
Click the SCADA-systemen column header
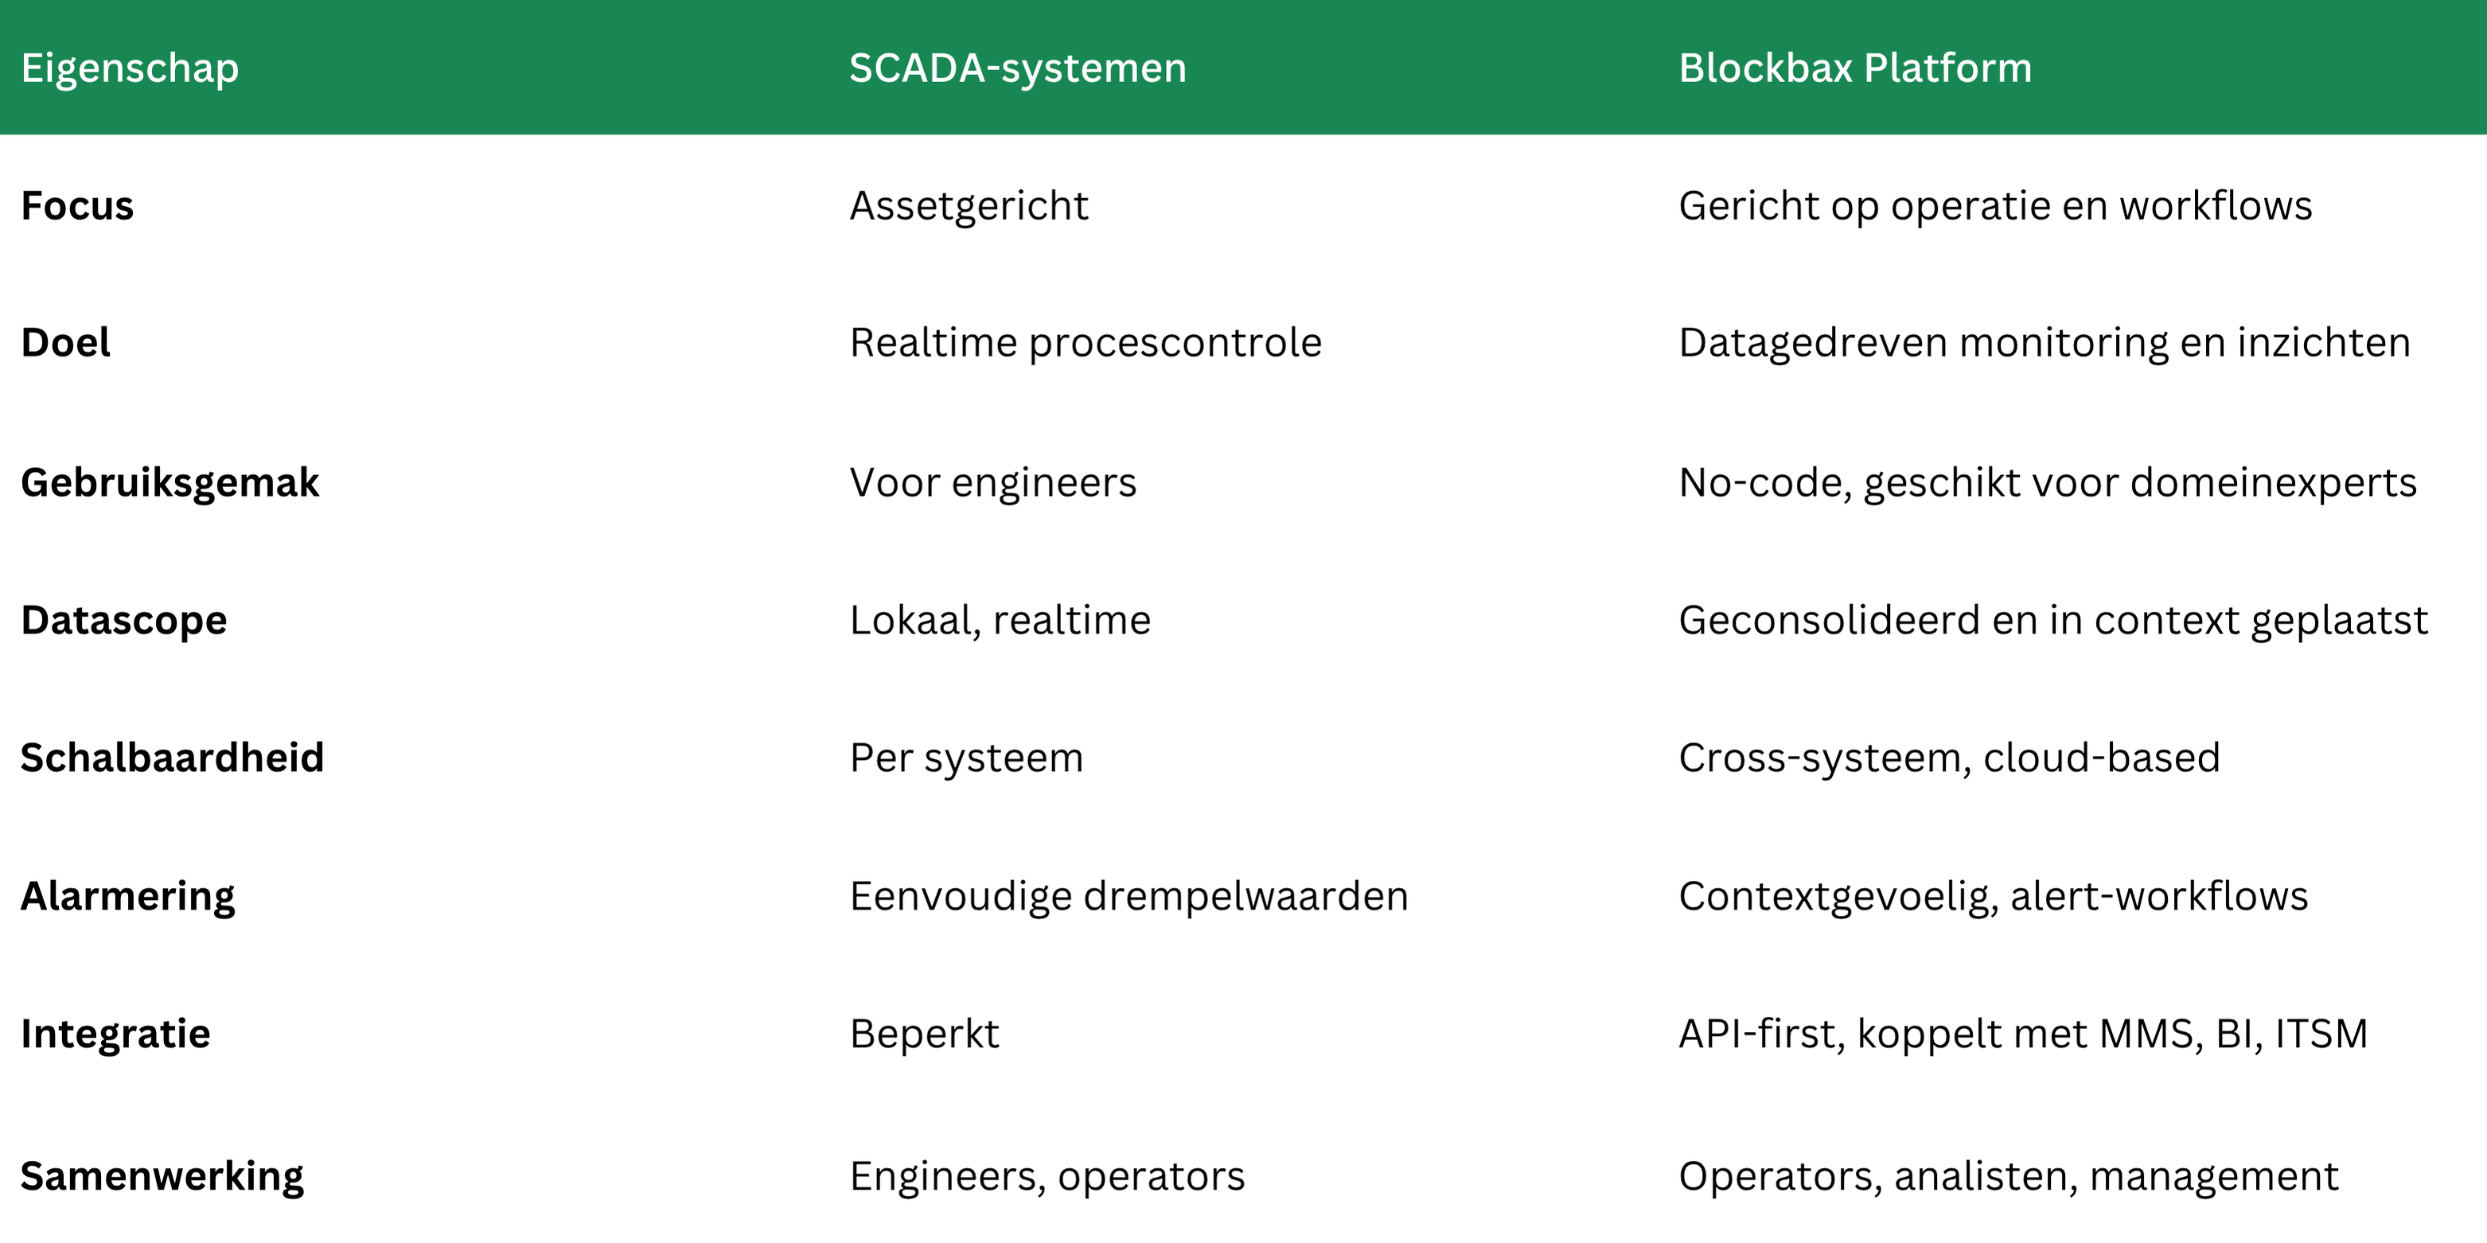click(1018, 68)
